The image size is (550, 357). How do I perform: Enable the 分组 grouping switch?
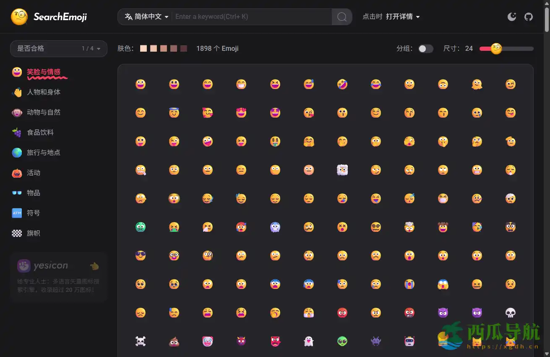[x=426, y=49]
